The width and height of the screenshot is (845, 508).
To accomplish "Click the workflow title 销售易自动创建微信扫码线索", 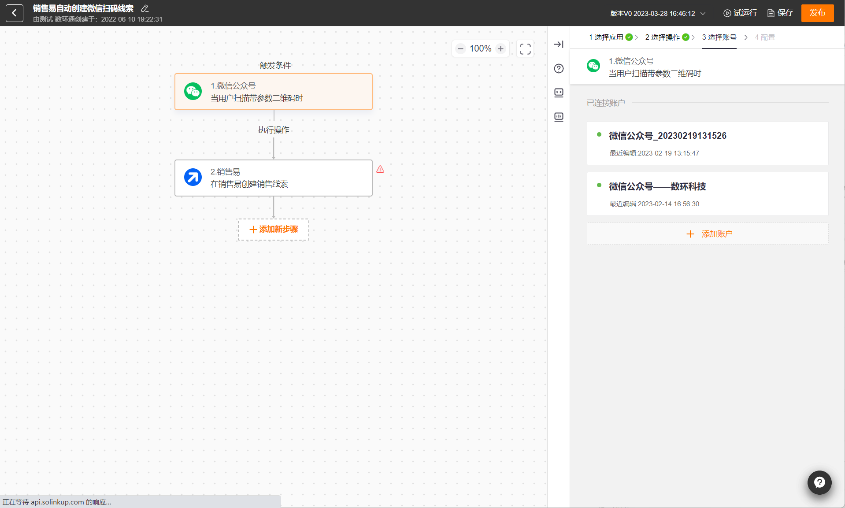I will coord(83,8).
